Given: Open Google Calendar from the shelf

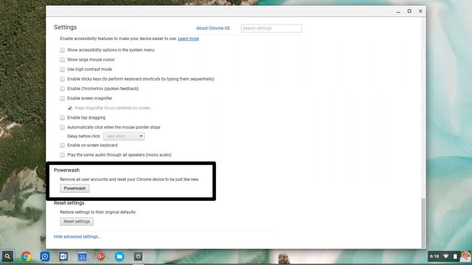Looking at the screenshot, I should [x=82, y=256].
